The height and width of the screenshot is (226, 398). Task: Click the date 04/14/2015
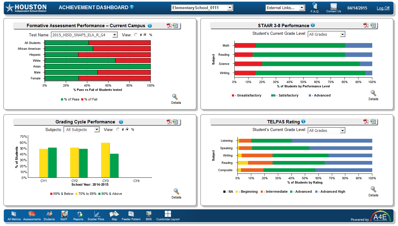click(x=357, y=8)
